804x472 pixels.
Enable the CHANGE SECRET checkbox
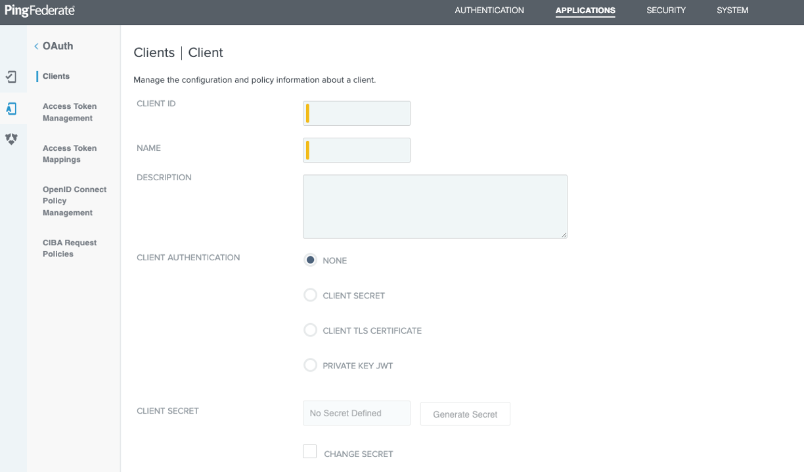pyautogui.click(x=309, y=451)
